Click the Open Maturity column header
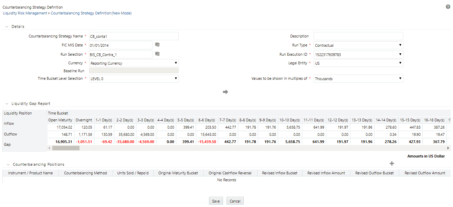 point(60,120)
